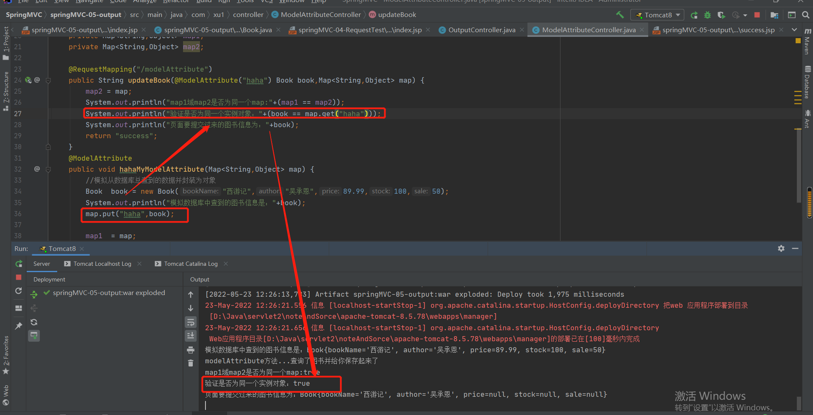The image size is (813, 415).
Task: Open the Web tool window
Action: coord(6,395)
